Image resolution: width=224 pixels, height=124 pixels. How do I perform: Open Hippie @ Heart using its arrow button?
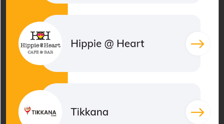coord(198,44)
